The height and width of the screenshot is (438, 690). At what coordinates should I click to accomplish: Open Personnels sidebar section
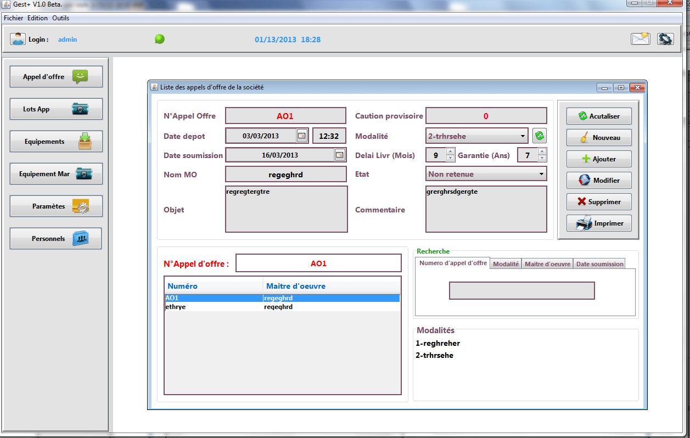(56, 239)
